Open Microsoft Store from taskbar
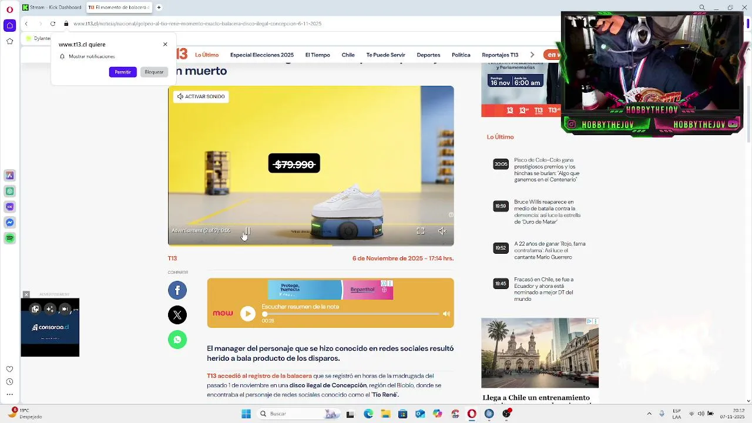The image size is (752, 423). pyautogui.click(x=402, y=414)
